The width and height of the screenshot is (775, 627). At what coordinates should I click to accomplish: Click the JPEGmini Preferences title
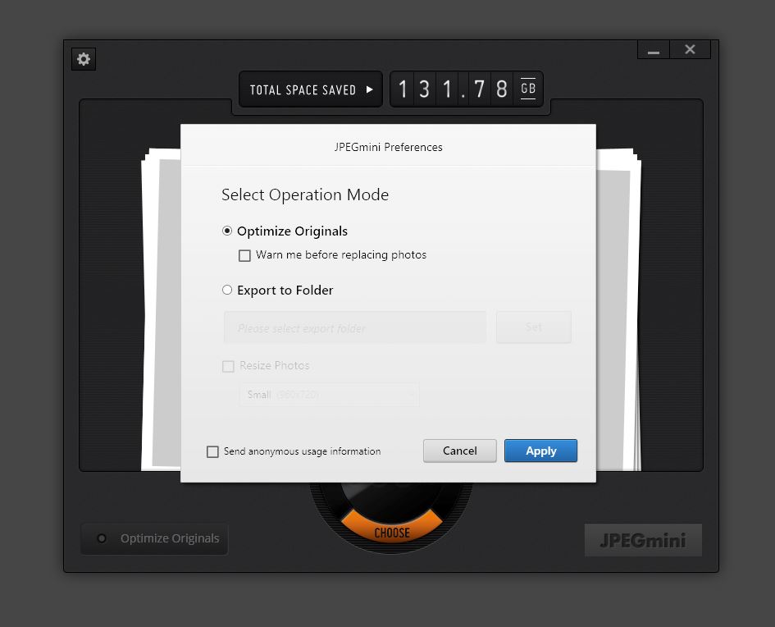pyautogui.click(x=388, y=147)
